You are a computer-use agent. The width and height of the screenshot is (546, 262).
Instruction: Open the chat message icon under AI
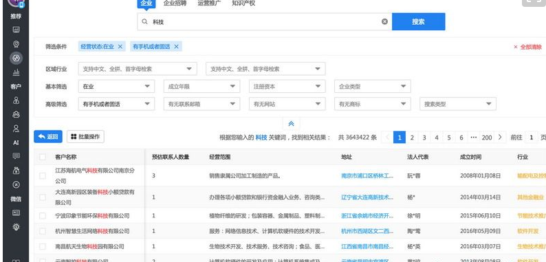point(16,156)
